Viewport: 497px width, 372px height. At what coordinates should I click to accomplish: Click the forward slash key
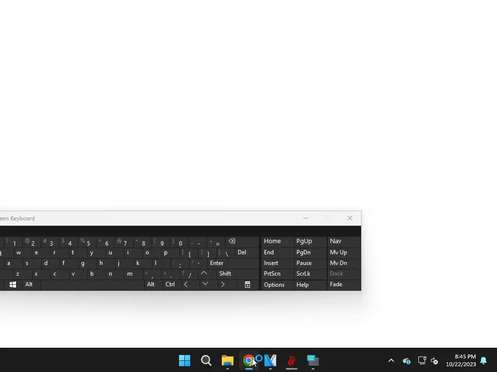tap(189, 274)
